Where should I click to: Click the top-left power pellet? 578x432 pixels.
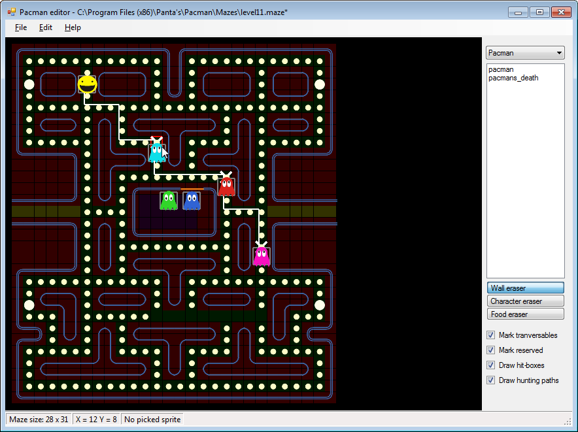(x=29, y=84)
